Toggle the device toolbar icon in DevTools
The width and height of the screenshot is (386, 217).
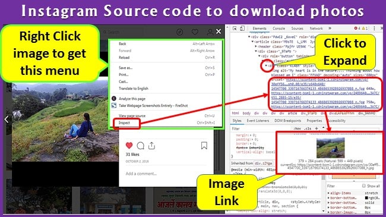242,29
